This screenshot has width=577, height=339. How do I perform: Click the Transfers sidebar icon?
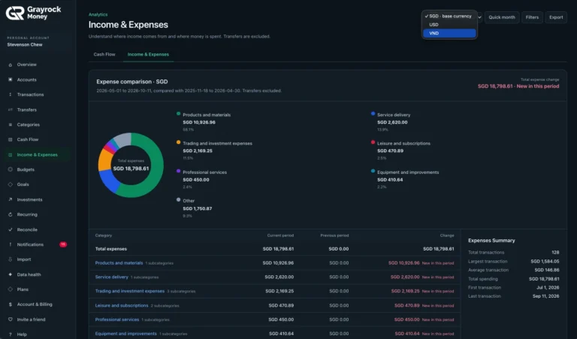[x=11, y=109]
